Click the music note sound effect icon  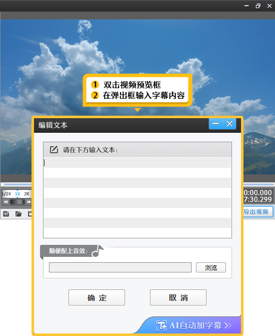(x=97, y=251)
